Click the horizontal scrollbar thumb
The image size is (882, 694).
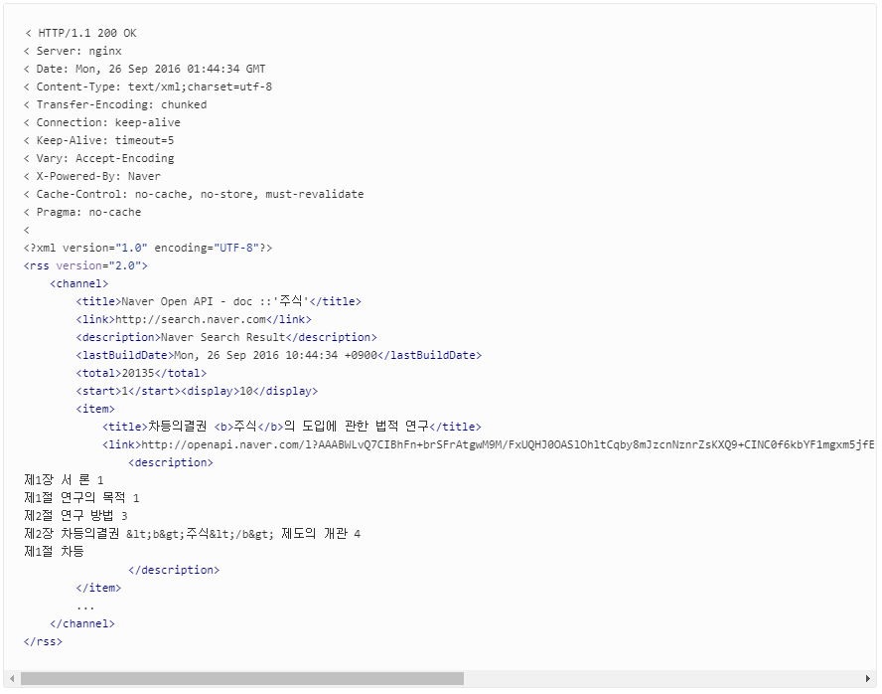[242, 679]
